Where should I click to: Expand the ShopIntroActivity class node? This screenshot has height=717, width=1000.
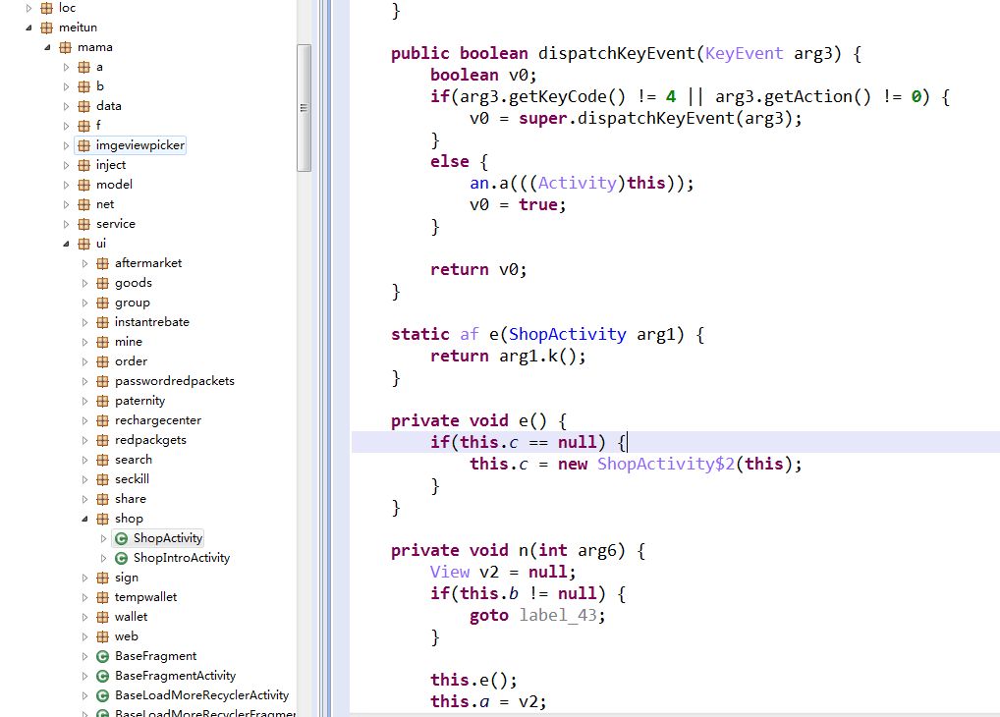[x=103, y=558]
